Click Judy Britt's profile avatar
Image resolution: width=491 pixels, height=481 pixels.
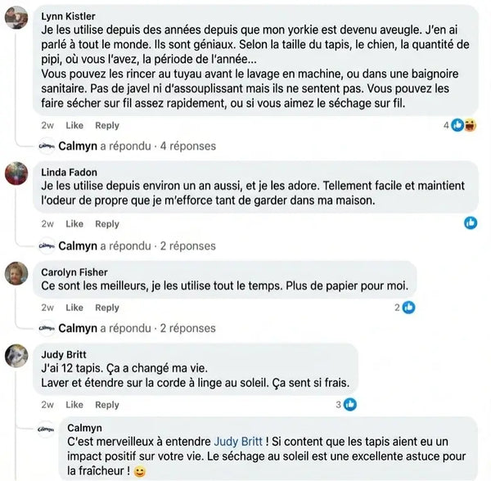18,355
